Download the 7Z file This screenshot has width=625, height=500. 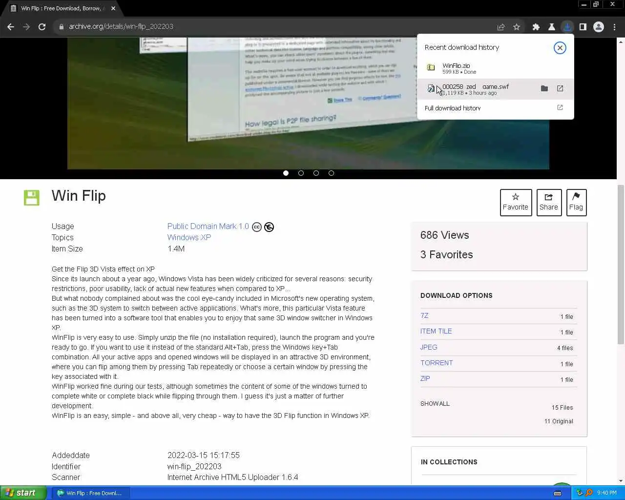click(x=424, y=316)
